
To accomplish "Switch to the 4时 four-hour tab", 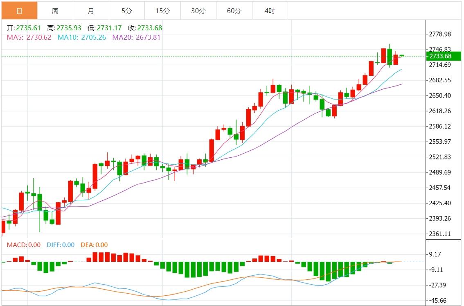I will (270, 11).
